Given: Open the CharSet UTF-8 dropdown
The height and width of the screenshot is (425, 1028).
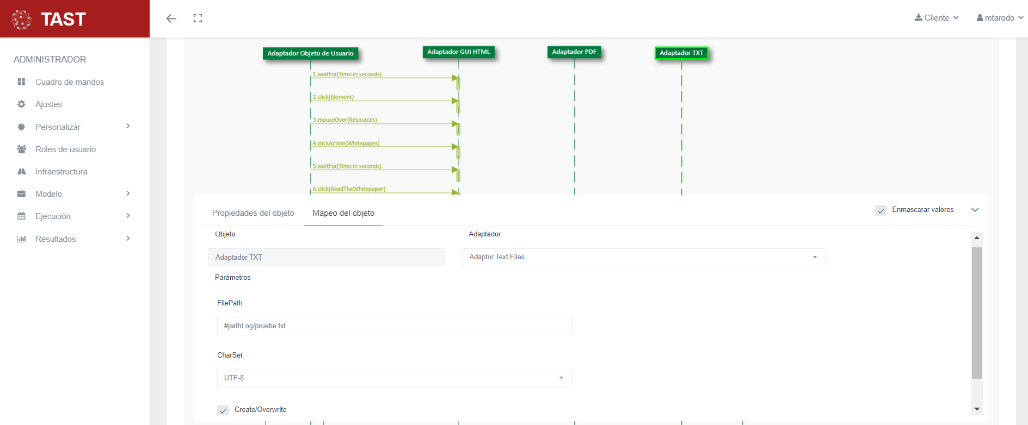Looking at the screenshot, I should [x=395, y=378].
